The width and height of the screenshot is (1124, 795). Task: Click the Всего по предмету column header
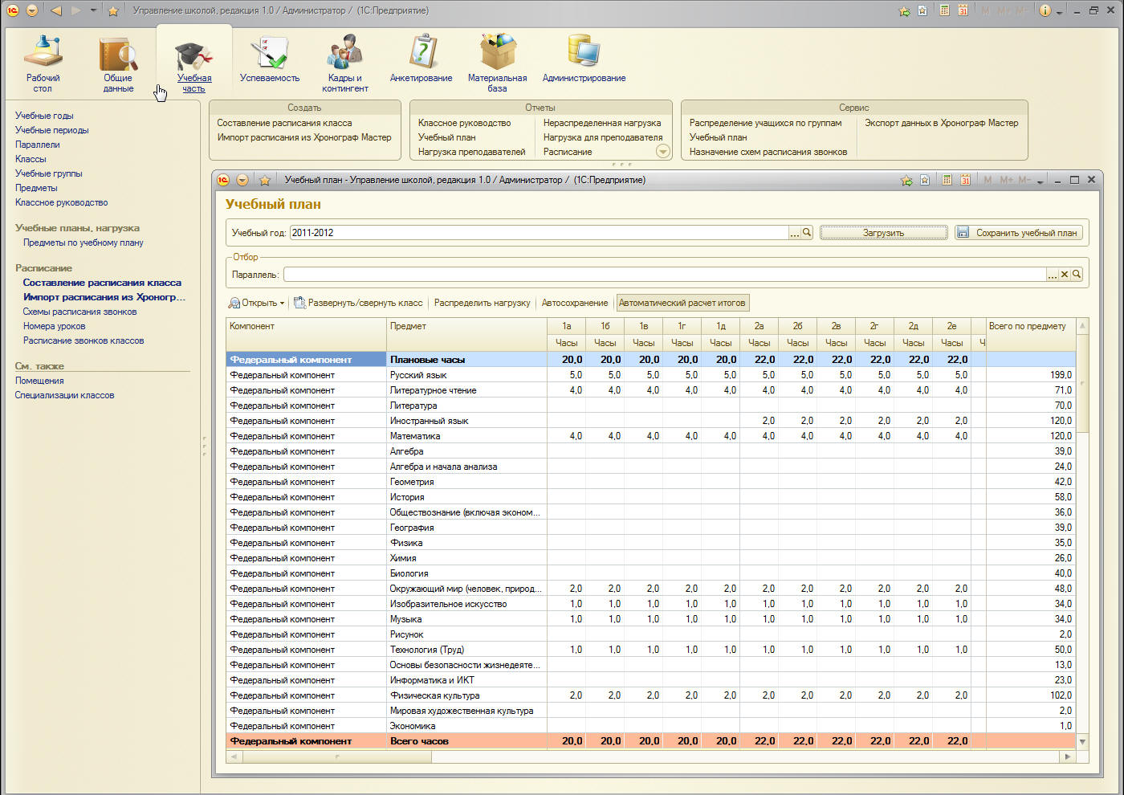point(1030,326)
